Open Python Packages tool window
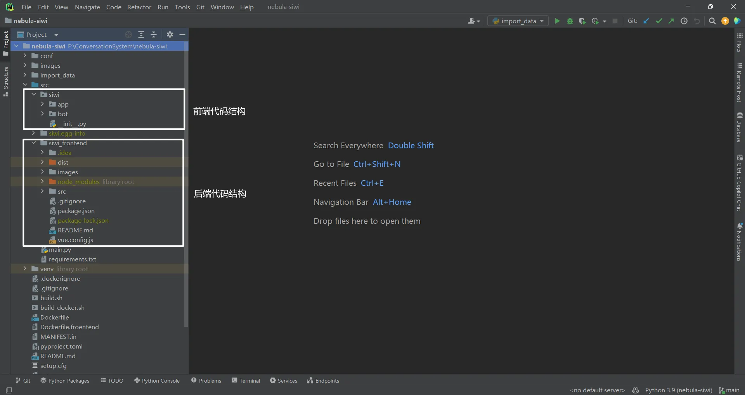Screen dimensions: 745x395 (x=65, y=381)
